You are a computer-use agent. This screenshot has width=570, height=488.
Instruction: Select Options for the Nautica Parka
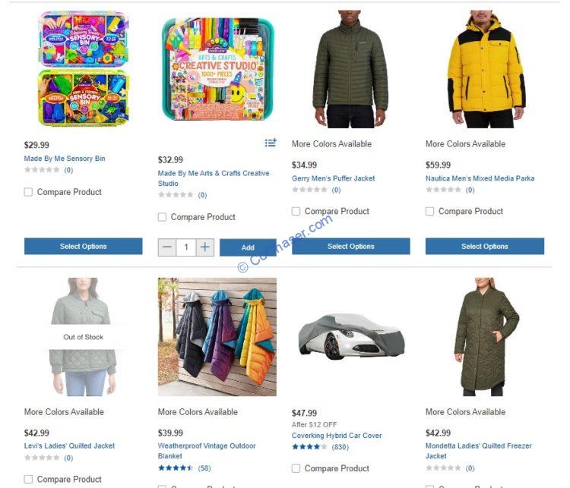pos(485,246)
